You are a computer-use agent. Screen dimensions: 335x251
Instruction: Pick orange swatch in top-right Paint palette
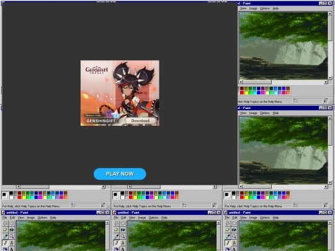point(288,92)
